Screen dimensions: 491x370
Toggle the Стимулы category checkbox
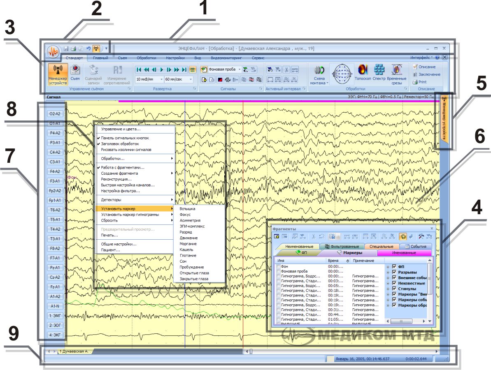pyautogui.click(x=394, y=289)
